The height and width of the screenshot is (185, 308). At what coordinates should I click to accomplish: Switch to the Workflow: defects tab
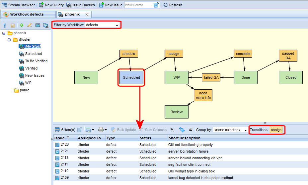click(27, 15)
